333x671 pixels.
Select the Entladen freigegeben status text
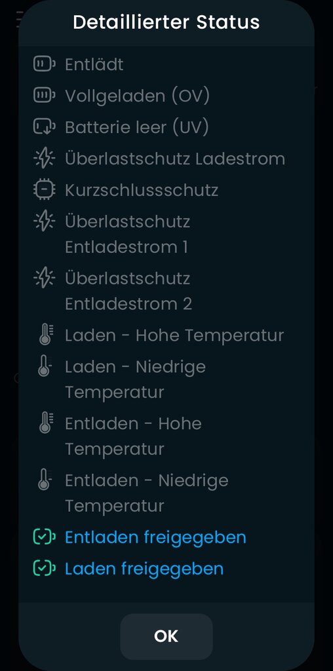pyautogui.click(x=155, y=537)
